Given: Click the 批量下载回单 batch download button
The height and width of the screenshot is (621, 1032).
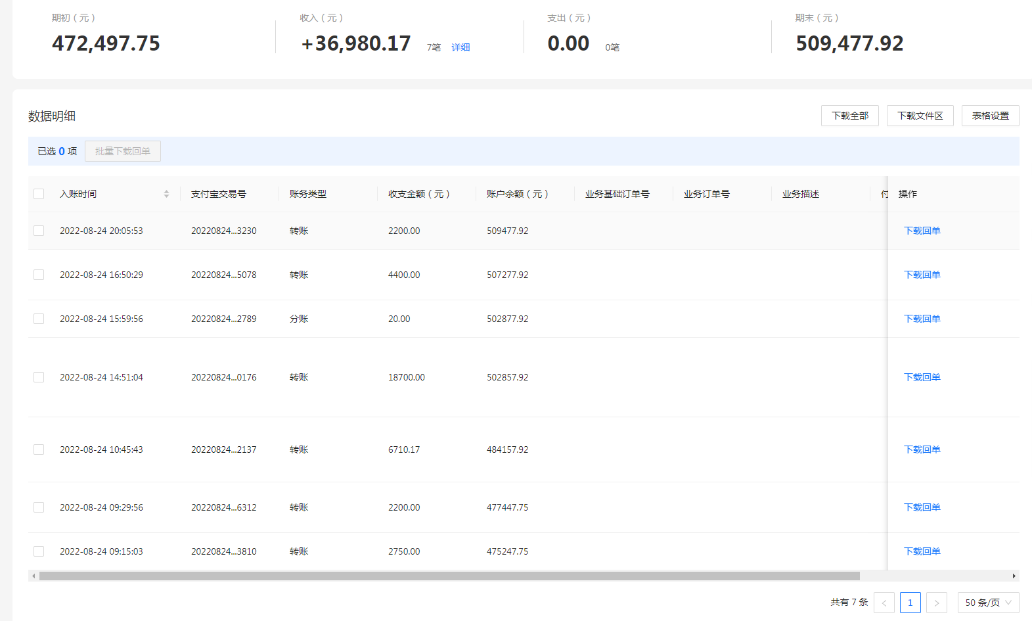Looking at the screenshot, I should (x=123, y=151).
